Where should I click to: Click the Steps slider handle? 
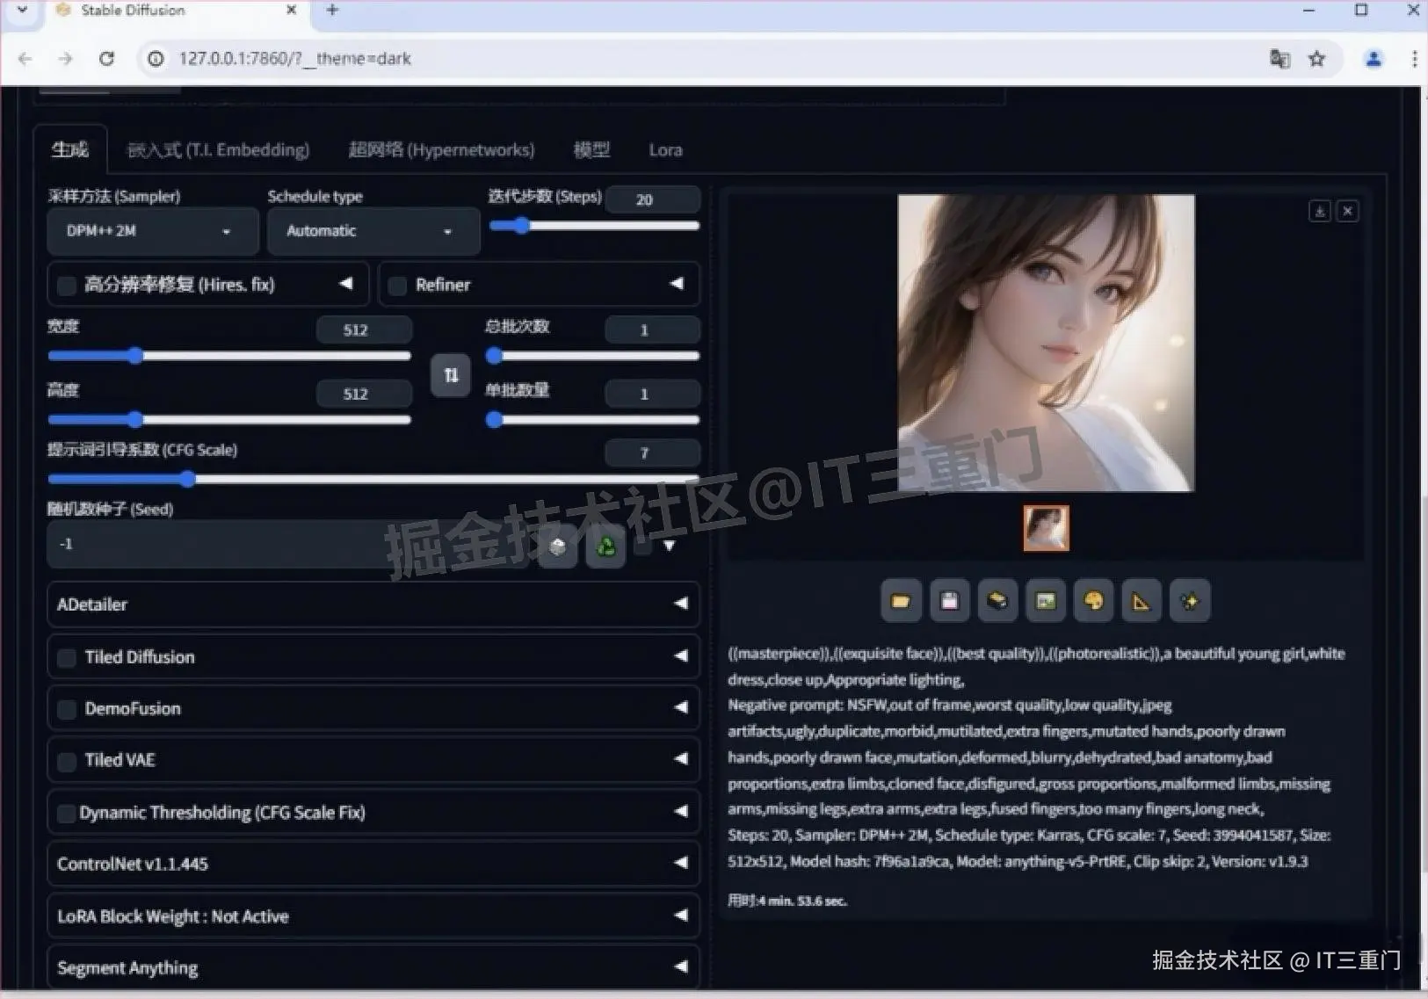(522, 226)
